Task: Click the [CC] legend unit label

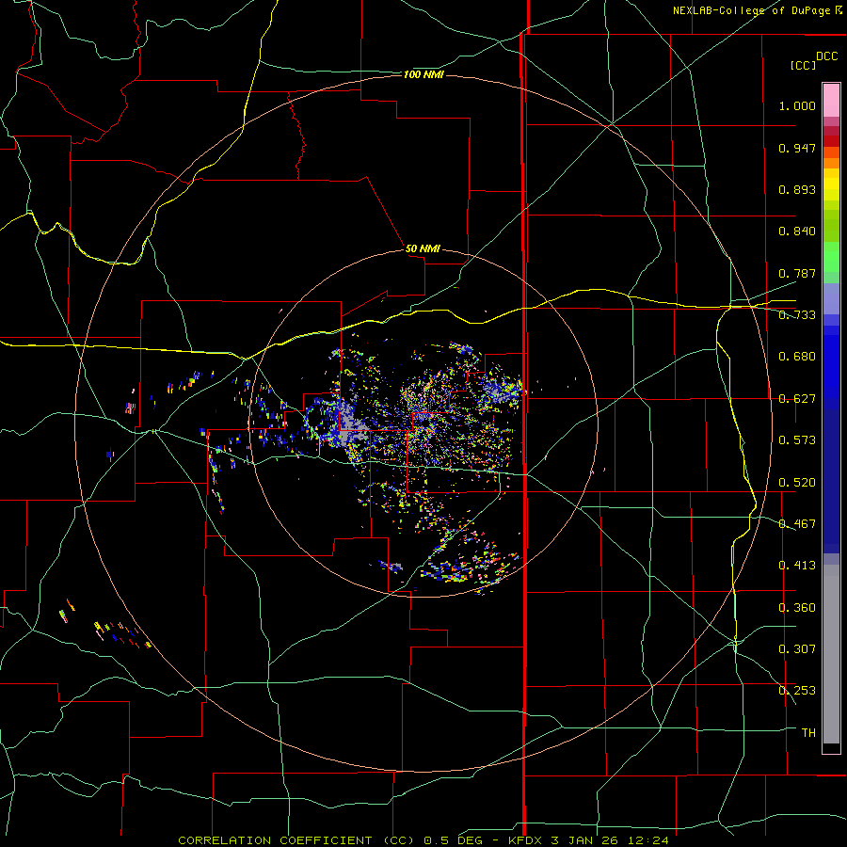Action: point(803,65)
